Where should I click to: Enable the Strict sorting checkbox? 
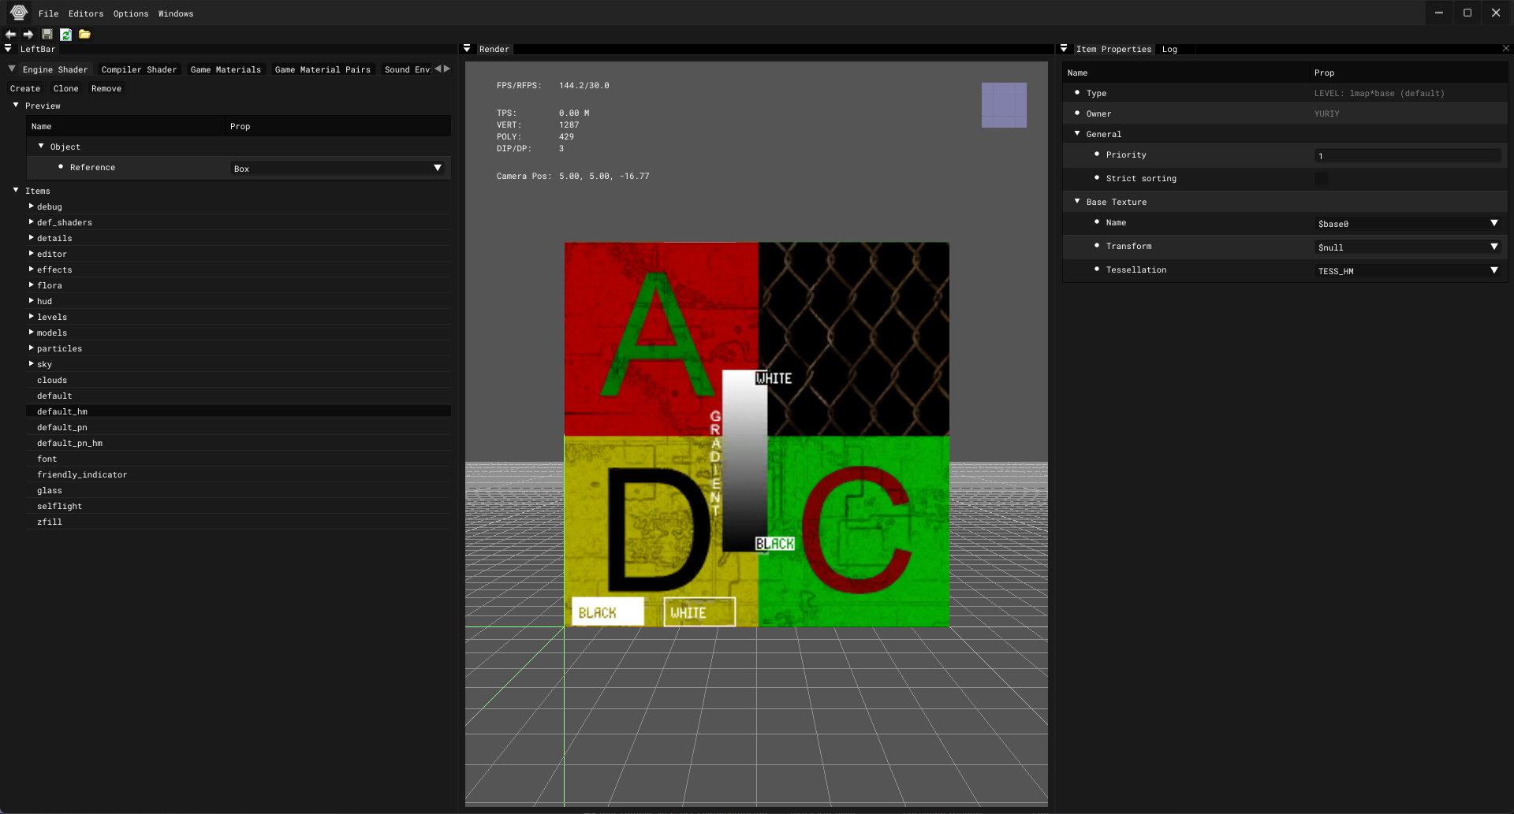(x=1322, y=179)
